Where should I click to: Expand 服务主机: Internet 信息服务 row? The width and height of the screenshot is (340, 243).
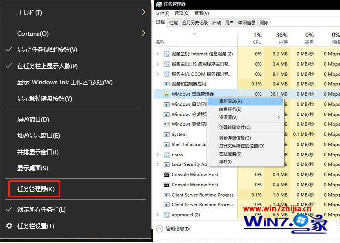click(158, 54)
